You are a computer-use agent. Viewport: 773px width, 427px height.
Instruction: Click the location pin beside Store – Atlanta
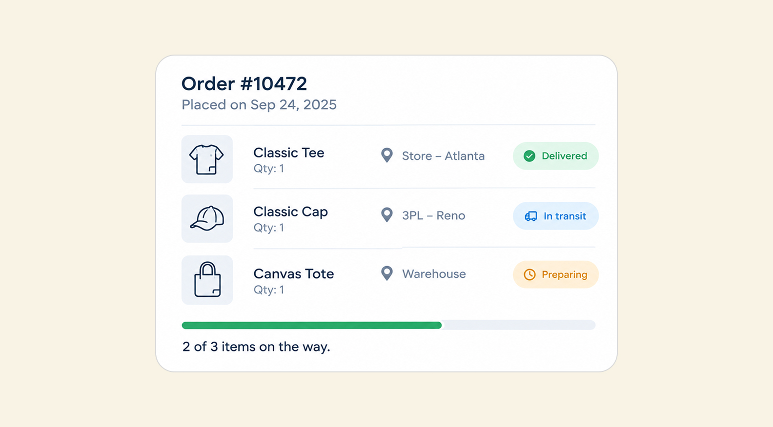point(386,155)
